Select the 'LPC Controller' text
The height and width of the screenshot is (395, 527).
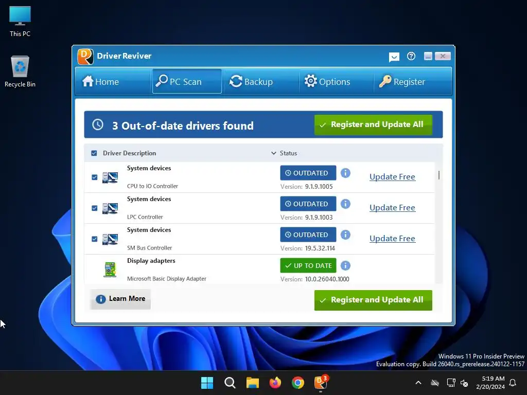pyautogui.click(x=145, y=217)
